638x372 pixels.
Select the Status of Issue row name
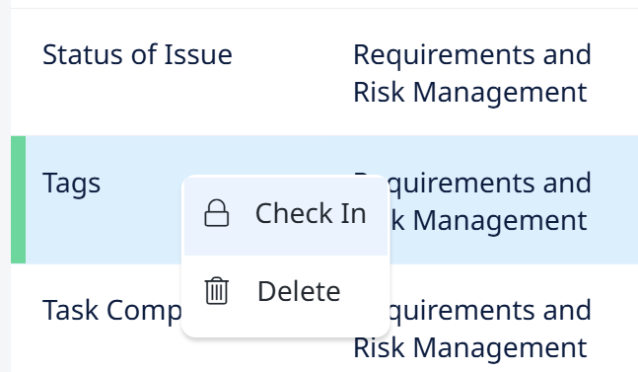coord(137,54)
